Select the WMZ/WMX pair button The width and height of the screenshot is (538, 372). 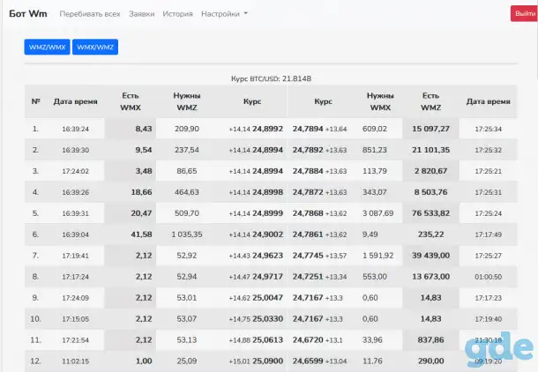47,47
